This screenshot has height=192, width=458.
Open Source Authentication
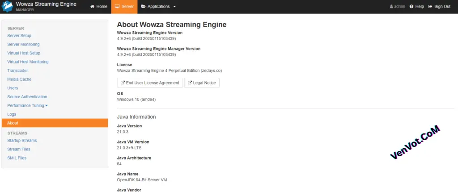[x=27, y=97]
